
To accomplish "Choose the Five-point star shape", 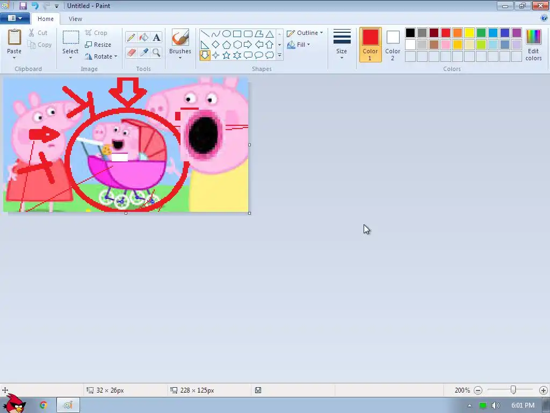I will pos(227,55).
